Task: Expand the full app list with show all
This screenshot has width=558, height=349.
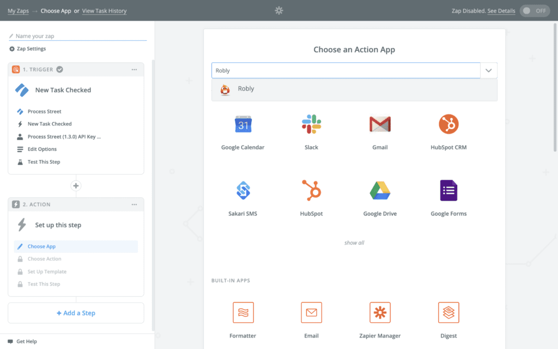Action: tap(354, 243)
